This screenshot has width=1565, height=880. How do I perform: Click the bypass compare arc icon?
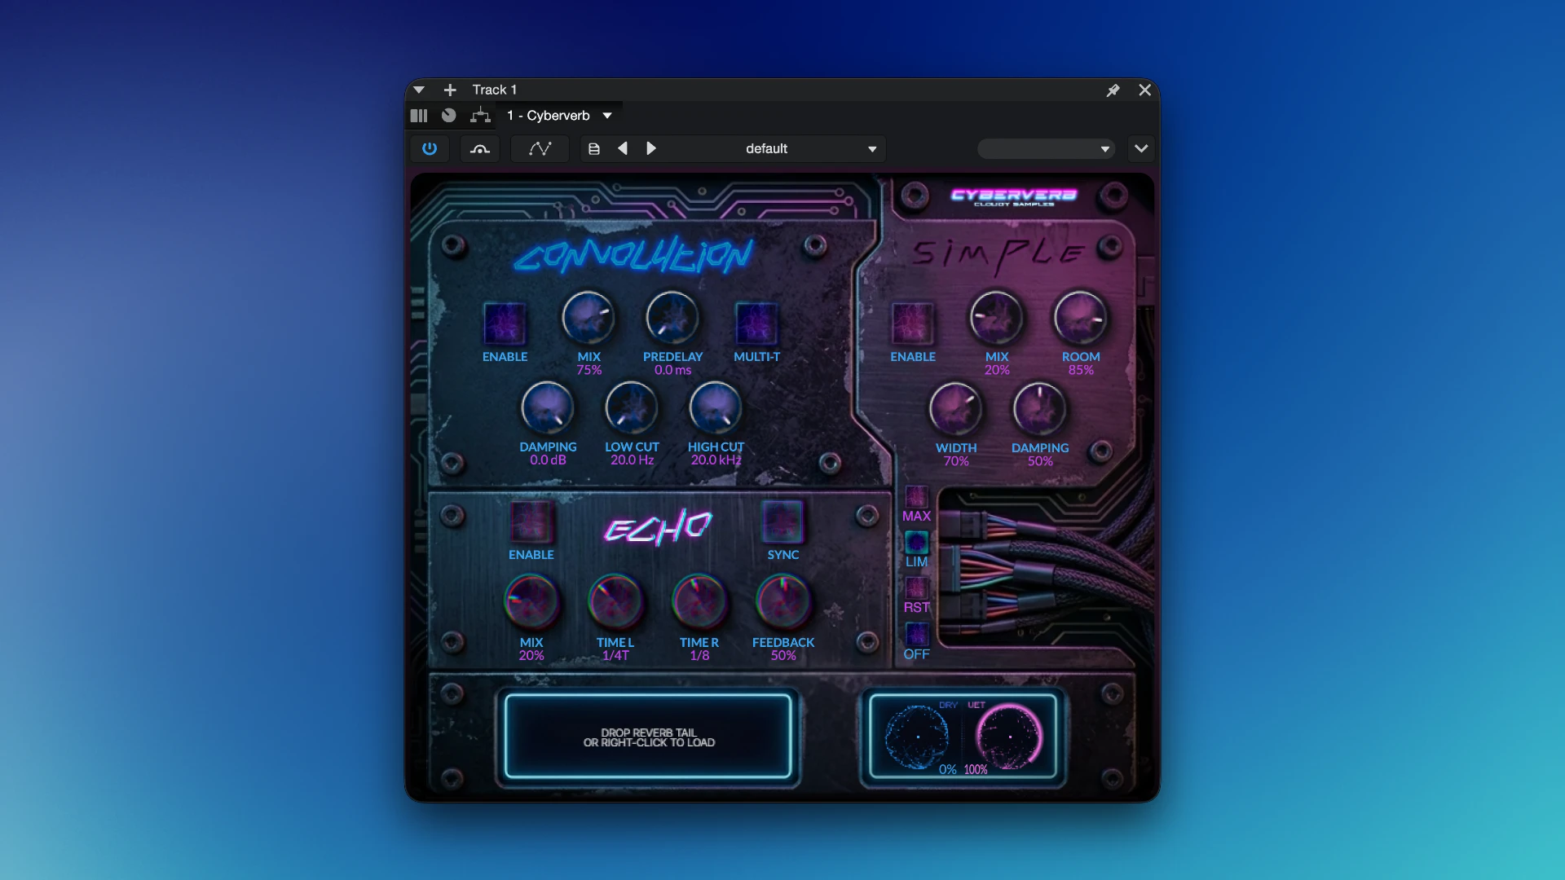click(480, 148)
